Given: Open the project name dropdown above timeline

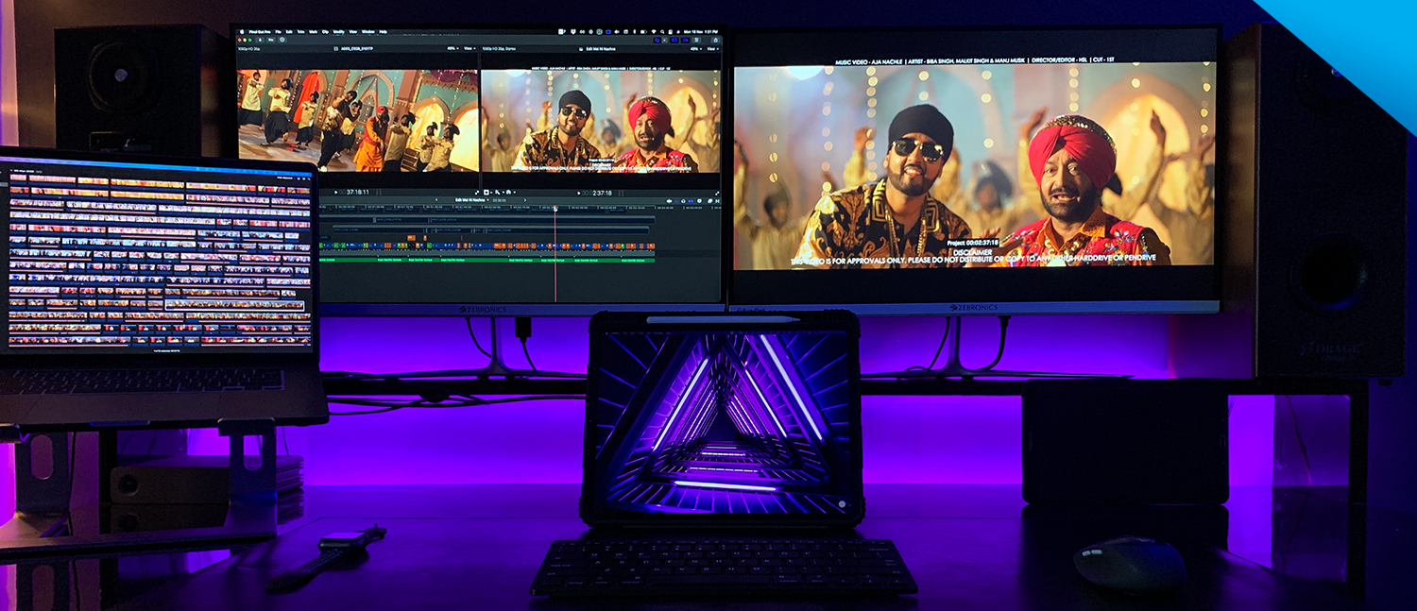Looking at the screenshot, I should [472, 200].
